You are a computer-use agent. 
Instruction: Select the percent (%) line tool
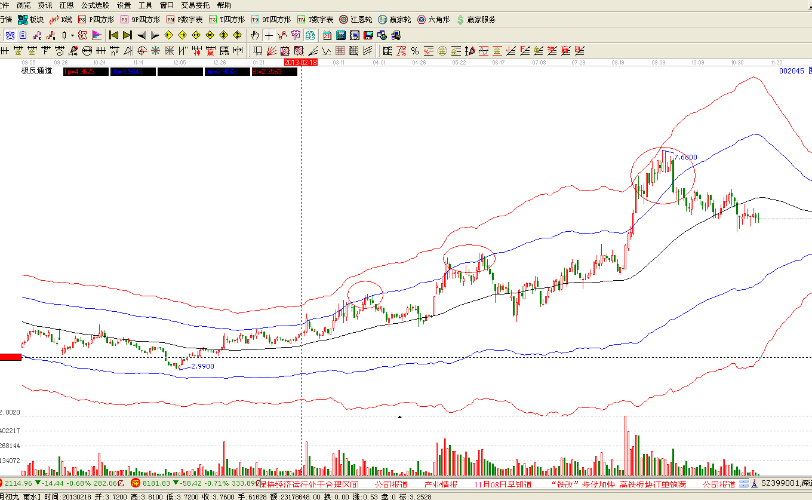(x=414, y=51)
